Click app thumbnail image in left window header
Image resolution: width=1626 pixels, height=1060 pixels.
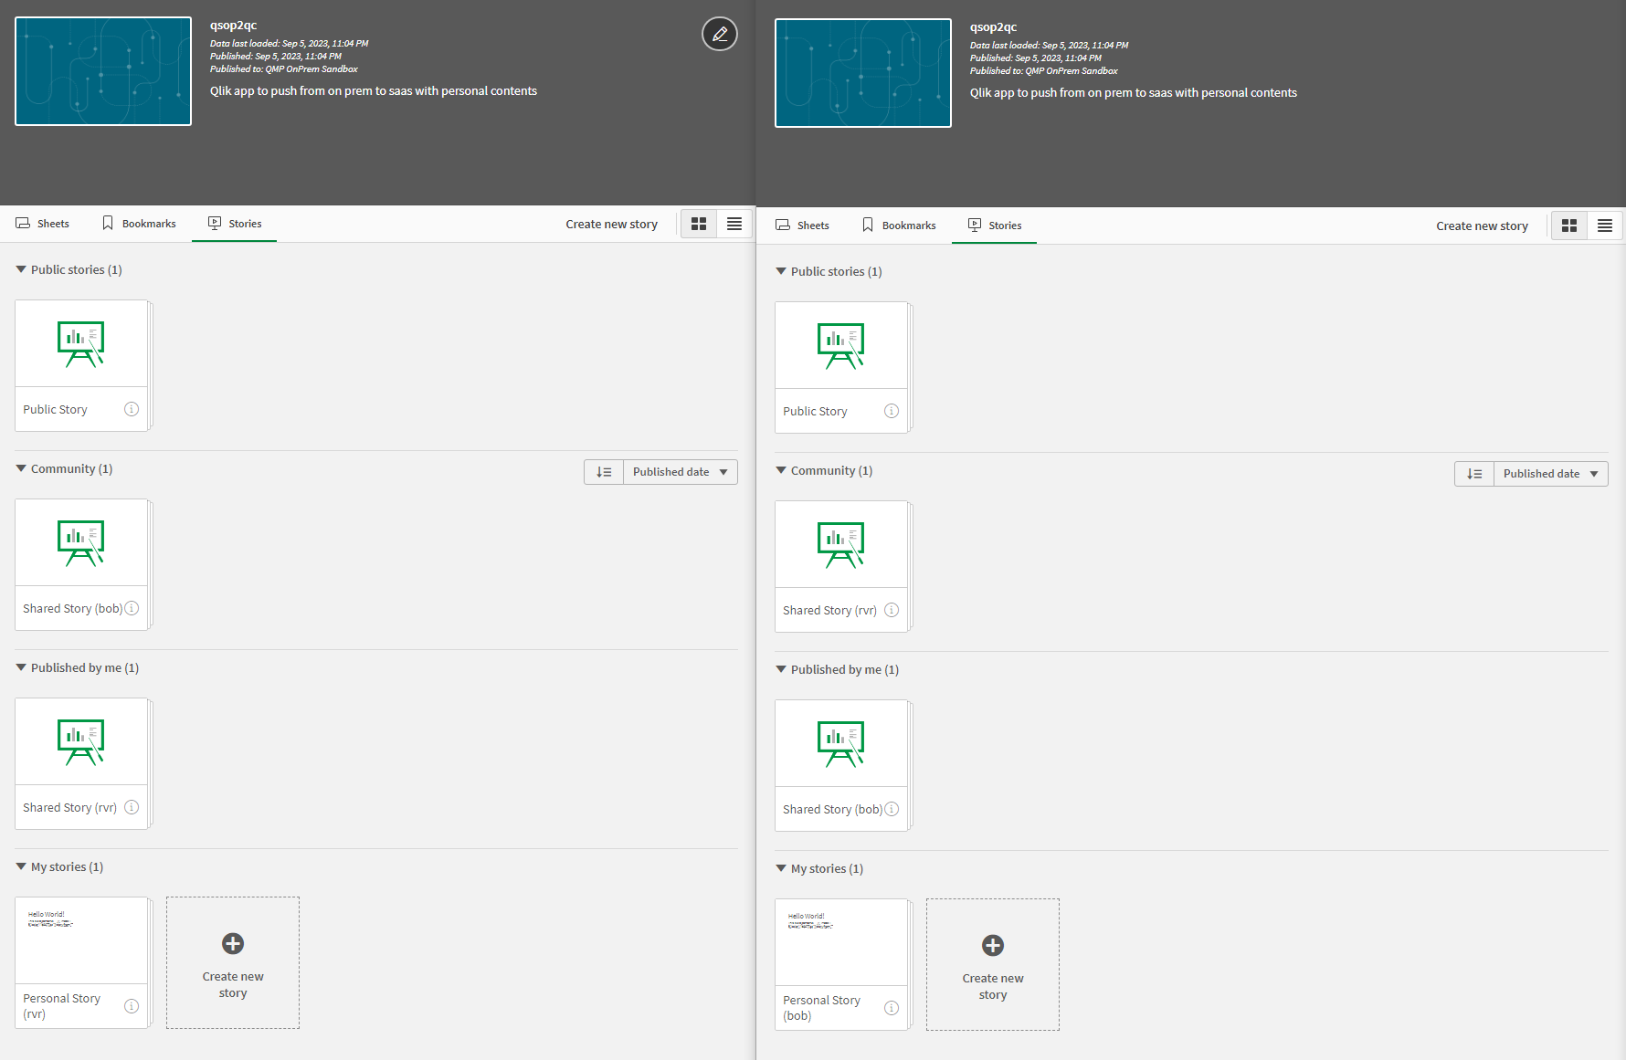click(x=103, y=71)
